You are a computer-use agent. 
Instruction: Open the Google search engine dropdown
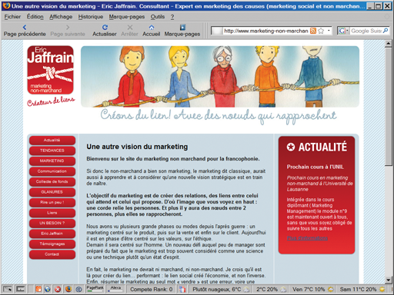(343, 31)
